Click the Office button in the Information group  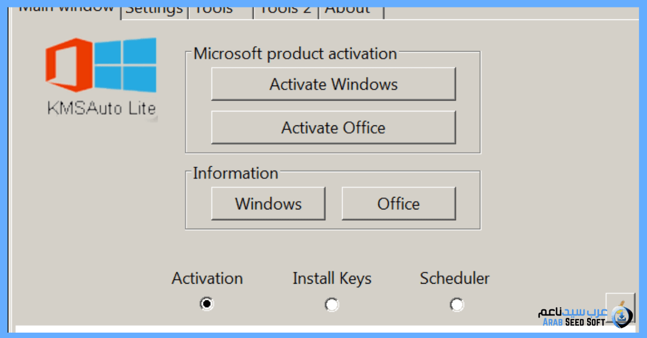pyautogui.click(x=398, y=203)
